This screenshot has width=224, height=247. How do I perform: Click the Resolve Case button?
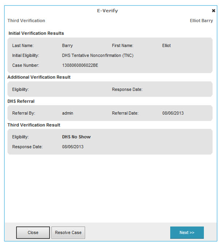point(68,232)
